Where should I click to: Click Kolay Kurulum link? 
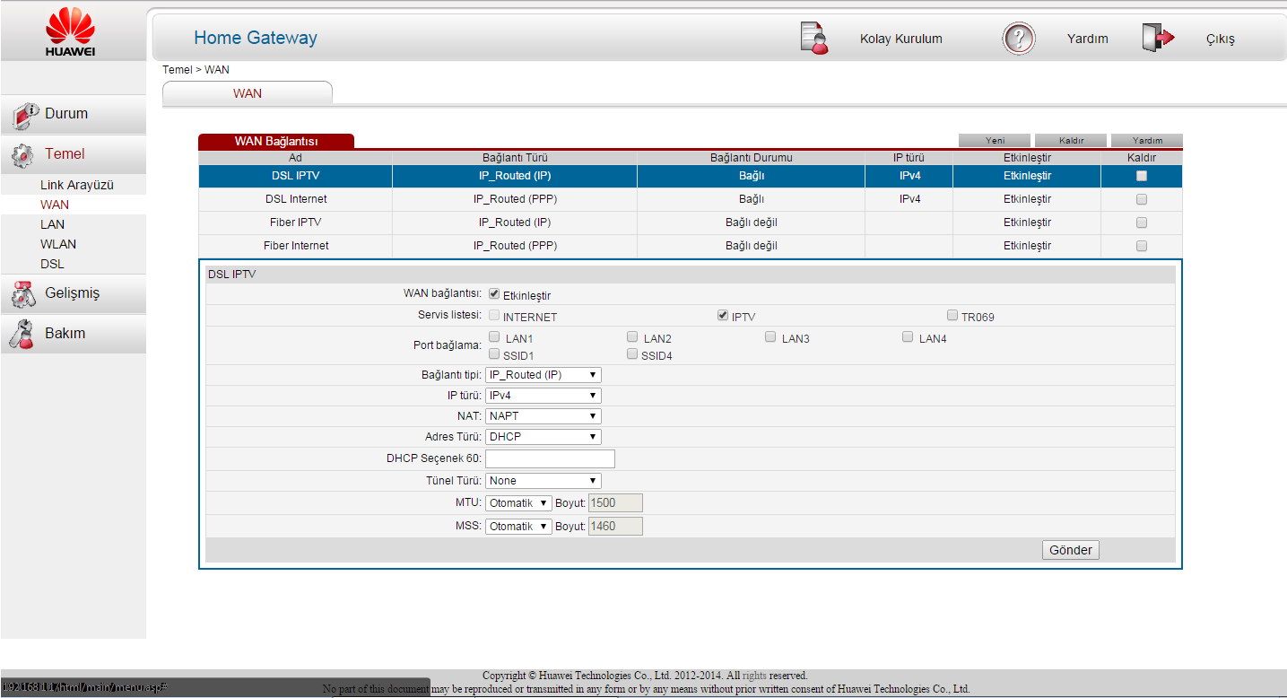pos(900,39)
